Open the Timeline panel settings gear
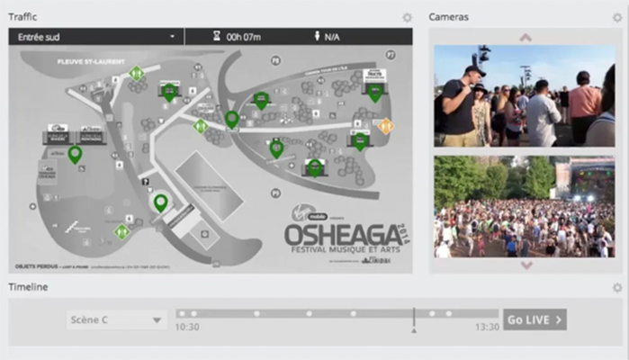This screenshot has width=629, height=360. point(617,288)
